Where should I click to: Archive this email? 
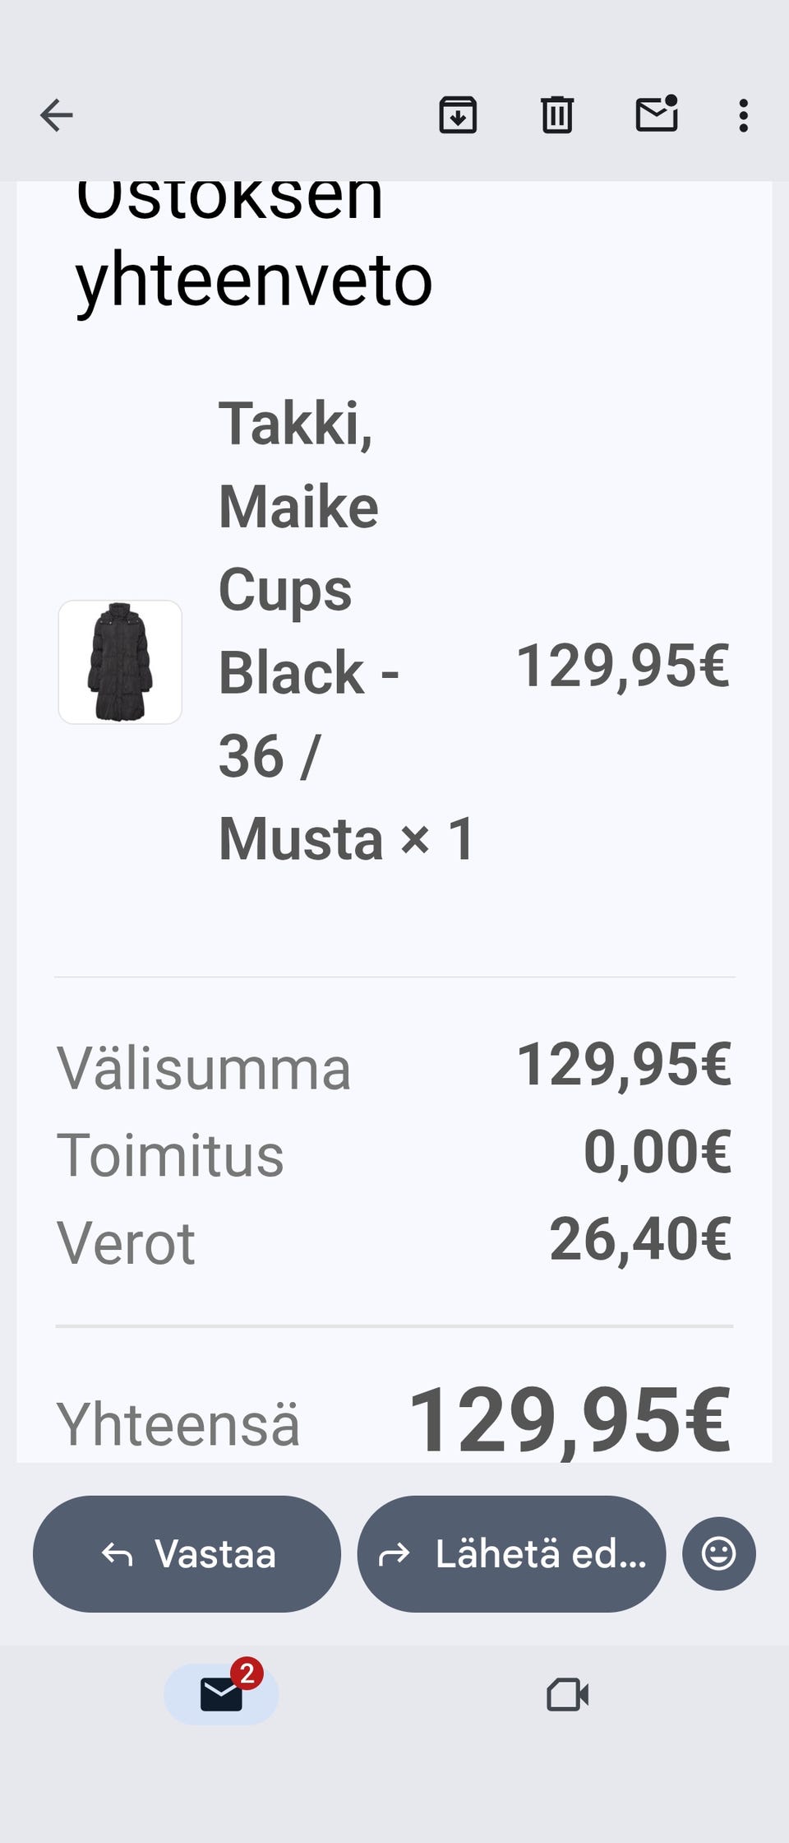click(458, 115)
